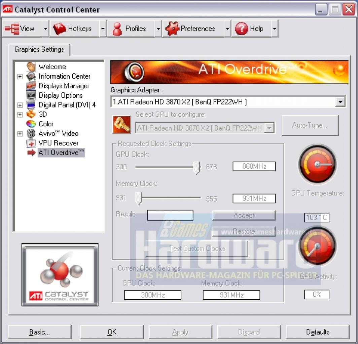Open the Help dropdown arrow
The height and width of the screenshot is (344, 358).
[x=275, y=29]
